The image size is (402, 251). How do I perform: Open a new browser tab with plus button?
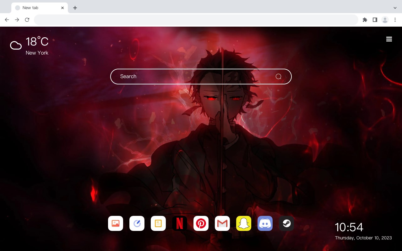tap(75, 8)
